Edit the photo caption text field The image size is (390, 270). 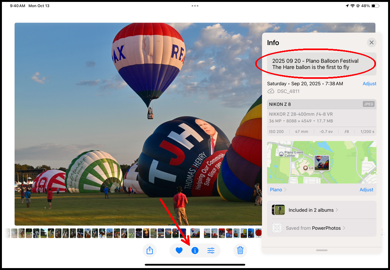click(322, 64)
